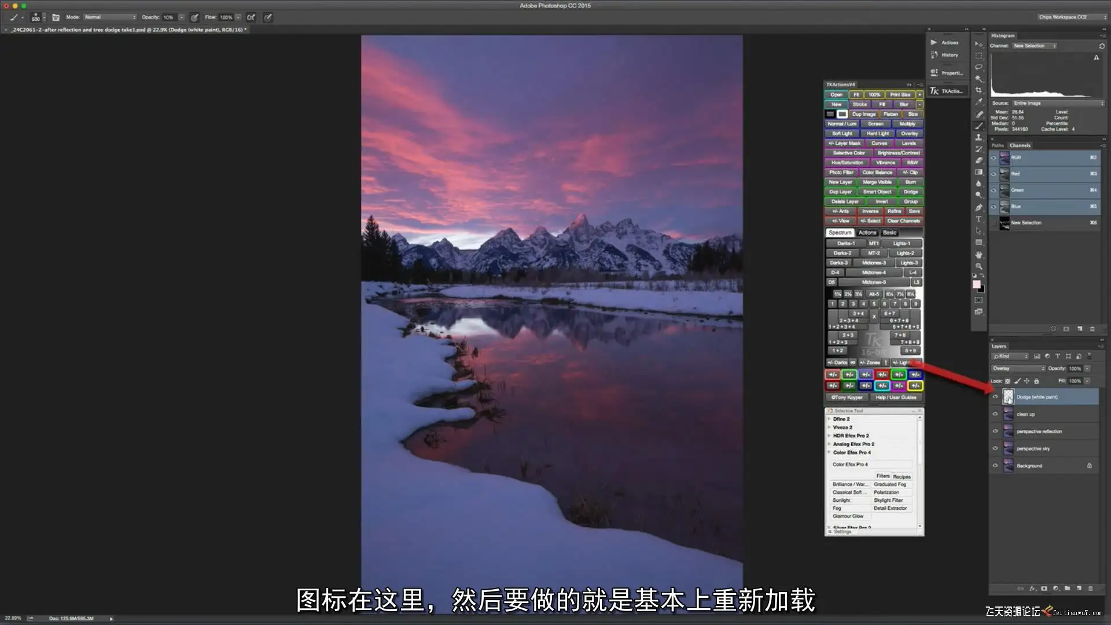The image size is (1111, 625).
Task: Refresh the histogram using refresh icon
Action: click(1101, 46)
